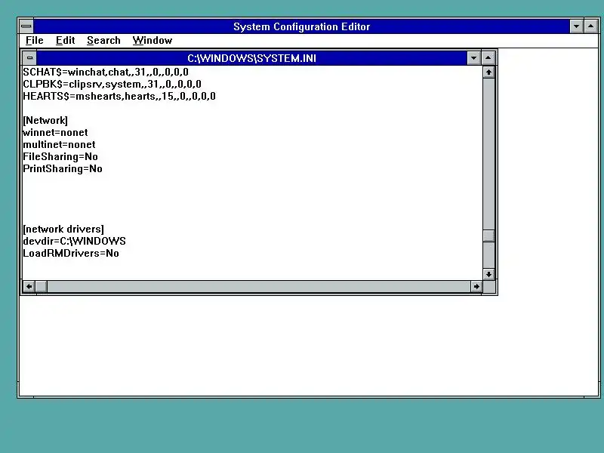
Task: Click the vertical scrollbar down arrow
Action: (x=488, y=274)
